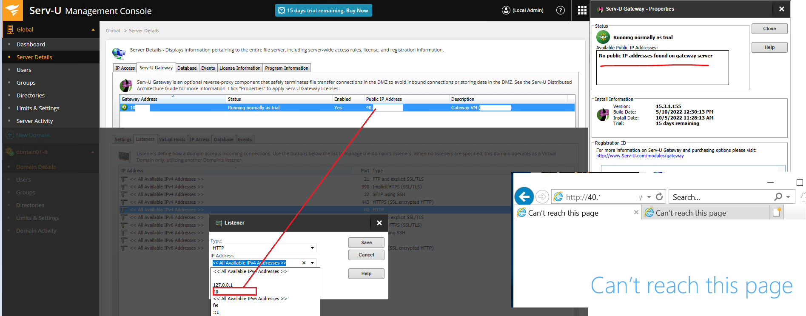Click the Global section icon
The width and height of the screenshot is (806, 316).
(x=10, y=29)
